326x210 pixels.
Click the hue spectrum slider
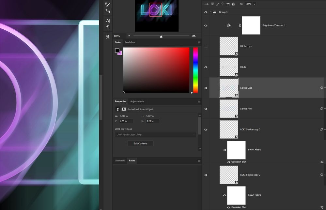[195, 70]
